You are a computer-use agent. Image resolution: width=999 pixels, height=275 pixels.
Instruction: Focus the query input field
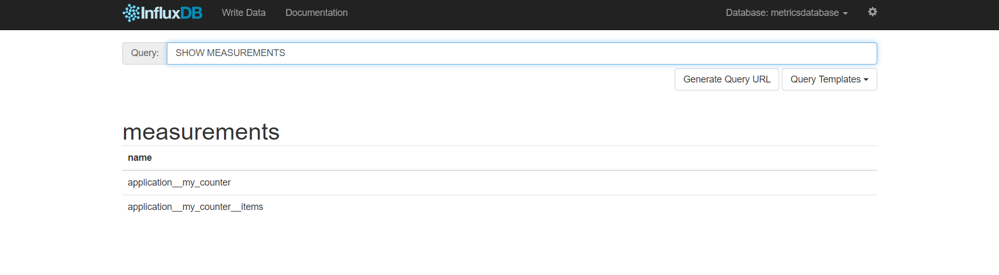tap(522, 53)
